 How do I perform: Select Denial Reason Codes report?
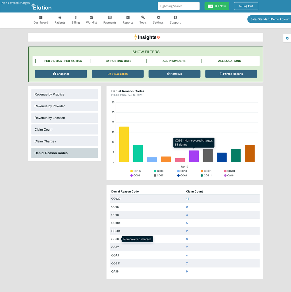pyautogui.click(x=65, y=153)
